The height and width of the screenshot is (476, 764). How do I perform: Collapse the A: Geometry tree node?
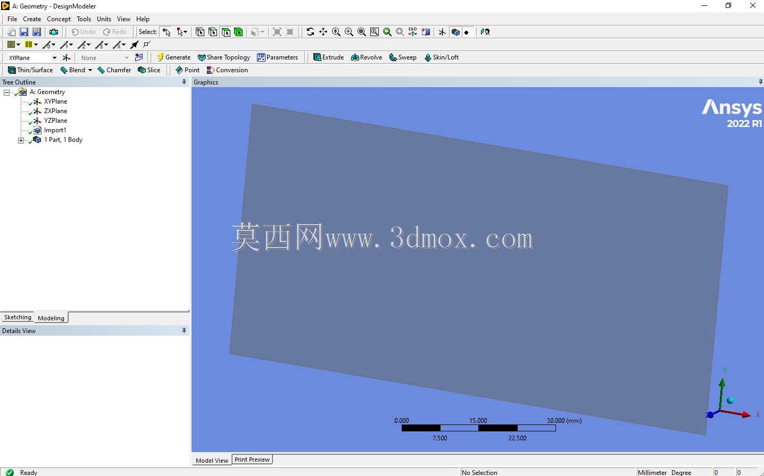click(x=6, y=92)
